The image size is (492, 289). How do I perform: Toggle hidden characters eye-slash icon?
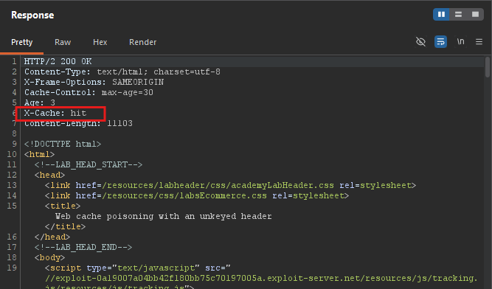tap(420, 42)
